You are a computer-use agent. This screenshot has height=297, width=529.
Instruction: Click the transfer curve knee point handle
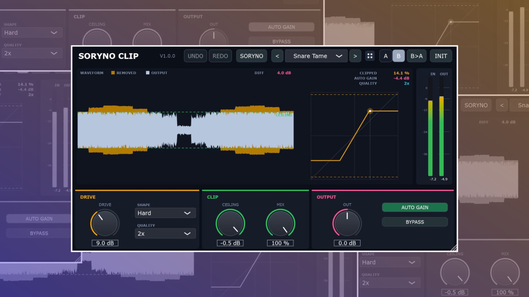tap(370, 111)
